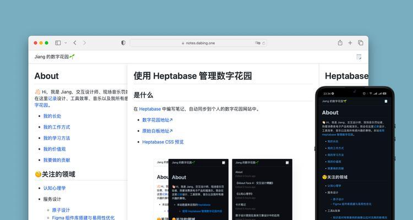Tap the About heading on the phone
Screen dimensions: 413x220
point(330,113)
